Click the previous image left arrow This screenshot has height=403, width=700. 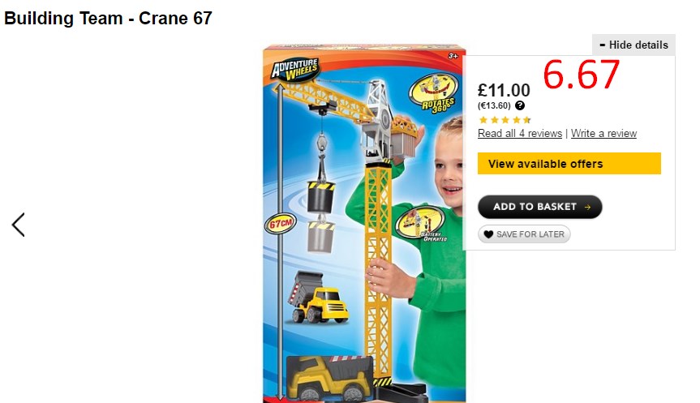[18, 225]
